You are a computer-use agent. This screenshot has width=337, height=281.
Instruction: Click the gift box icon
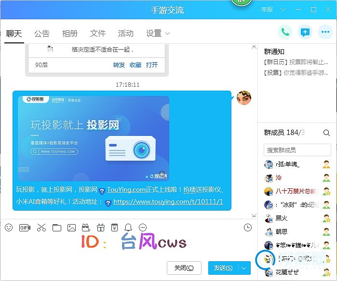(x=101, y=227)
